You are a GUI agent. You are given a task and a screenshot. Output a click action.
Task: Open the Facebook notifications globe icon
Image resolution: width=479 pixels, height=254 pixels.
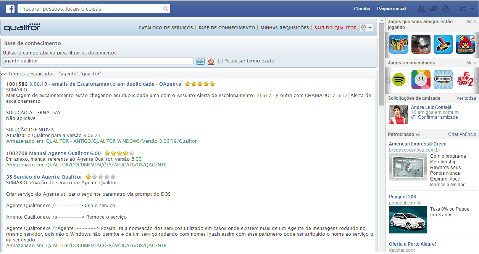(445, 9)
